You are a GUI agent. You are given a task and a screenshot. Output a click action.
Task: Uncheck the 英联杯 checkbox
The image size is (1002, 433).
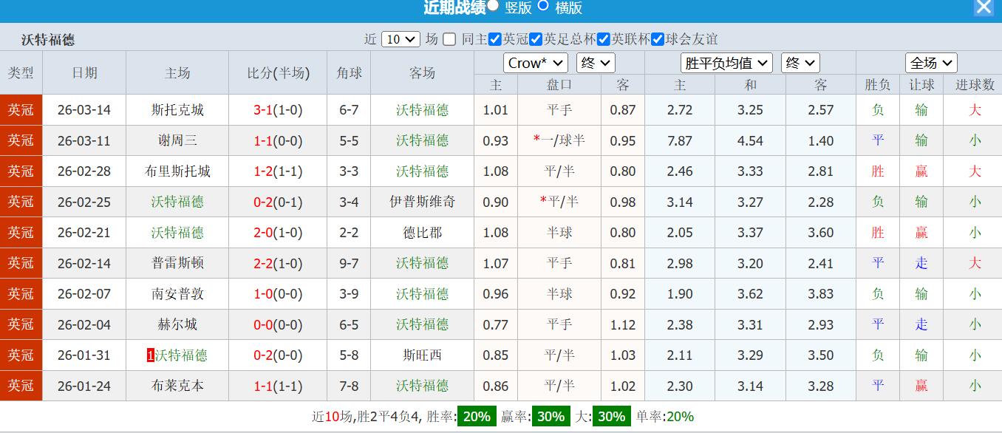coord(602,39)
